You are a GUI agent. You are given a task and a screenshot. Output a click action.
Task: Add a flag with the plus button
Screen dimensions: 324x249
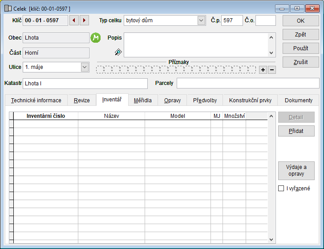263,70
